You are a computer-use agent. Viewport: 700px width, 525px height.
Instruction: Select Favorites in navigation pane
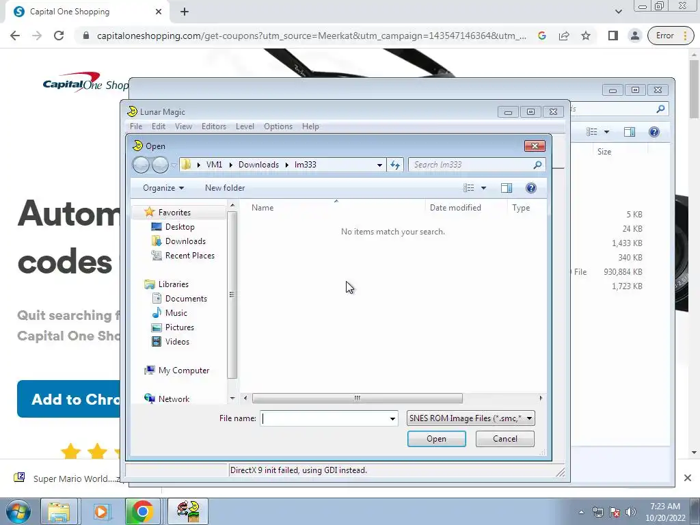(174, 213)
